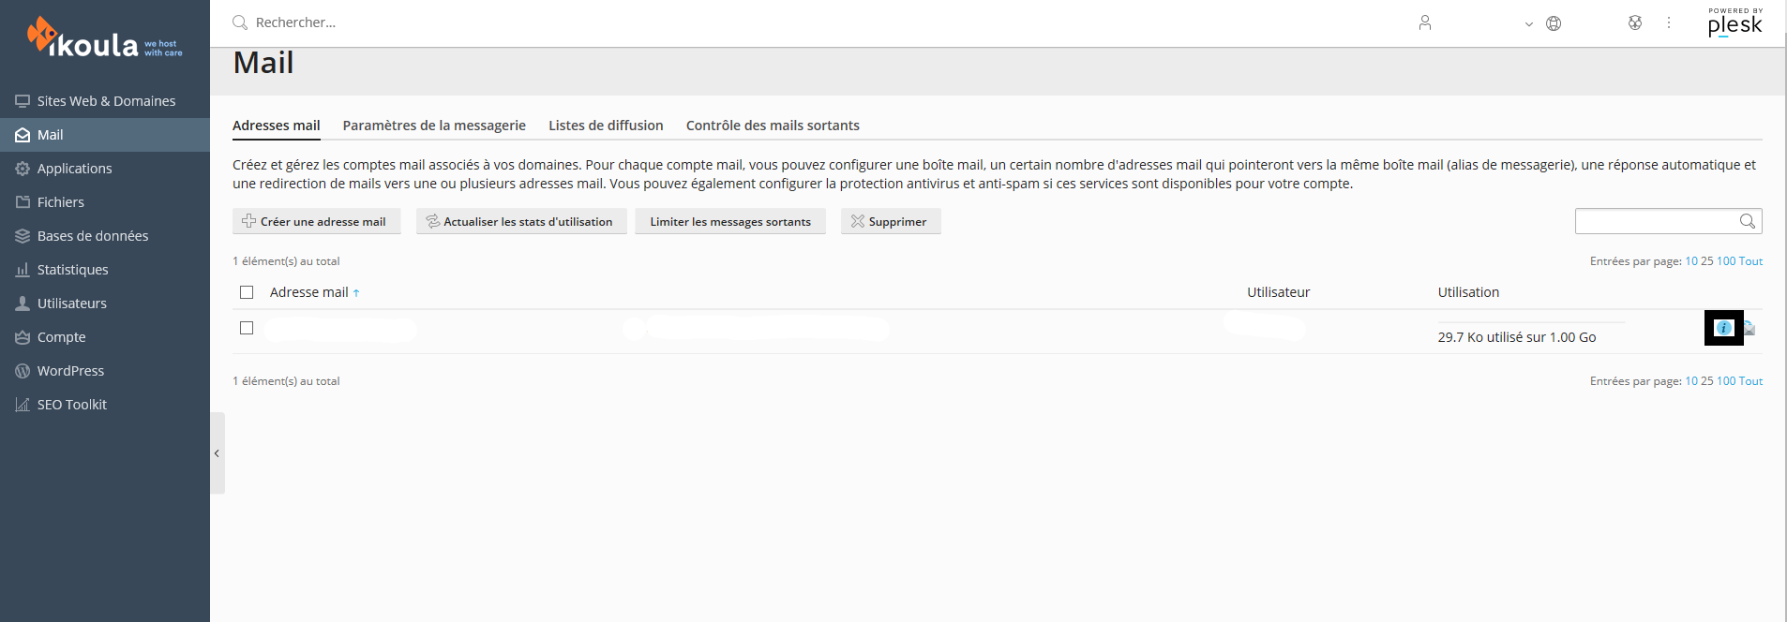This screenshot has height=622, width=1787.
Task: Expand the user account dropdown chevron
Action: tap(1529, 24)
